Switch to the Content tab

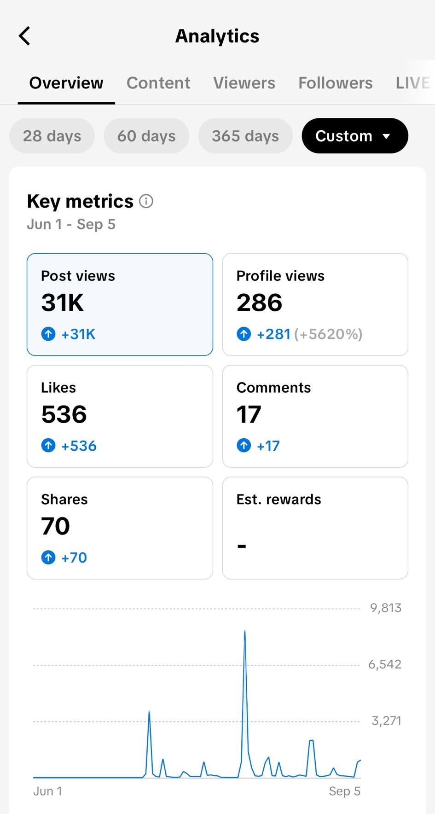pos(158,83)
